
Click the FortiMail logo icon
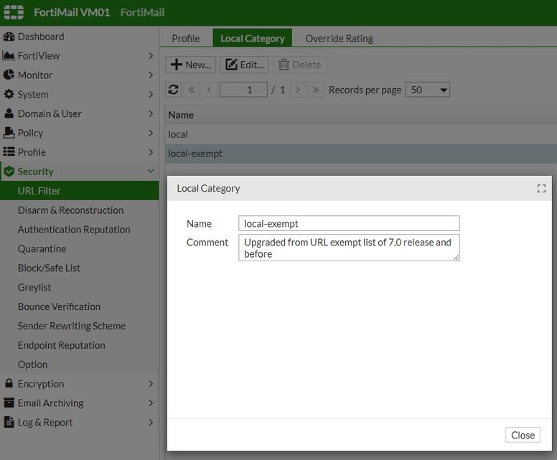pyautogui.click(x=14, y=12)
